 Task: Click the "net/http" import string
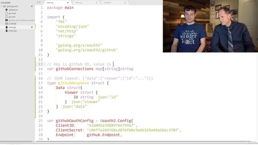67,31
